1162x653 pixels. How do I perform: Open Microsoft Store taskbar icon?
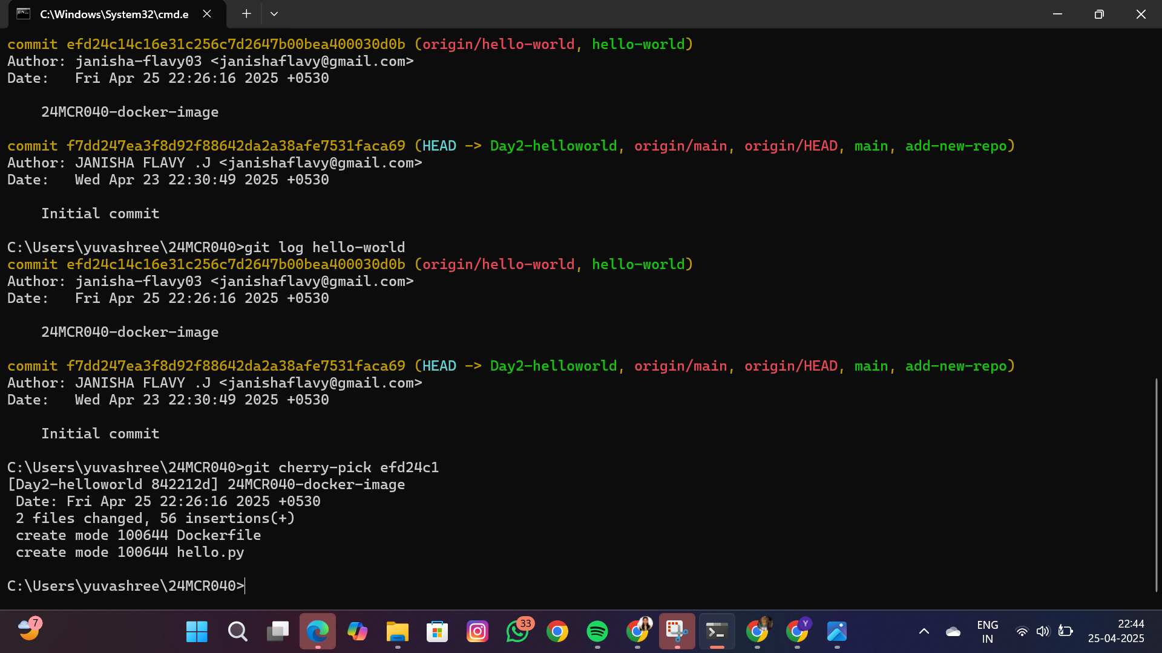437,632
